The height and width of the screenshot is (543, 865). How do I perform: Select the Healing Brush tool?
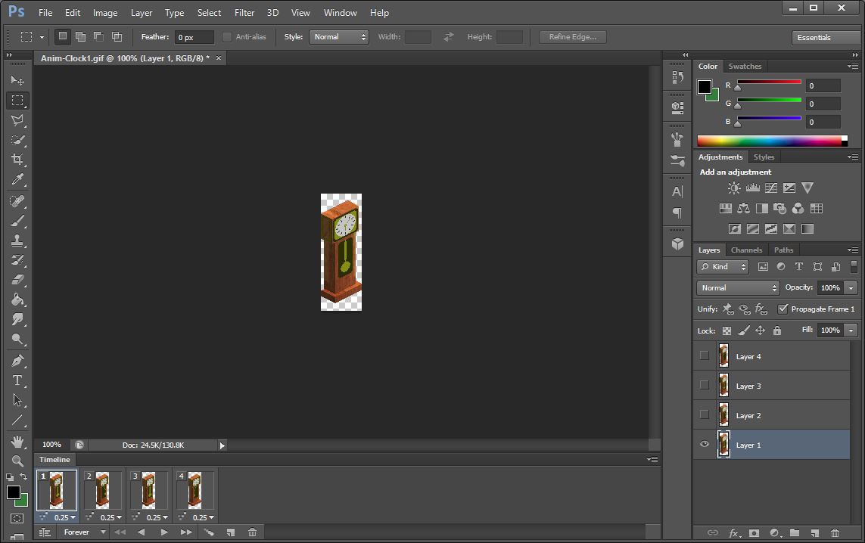pos(17,201)
